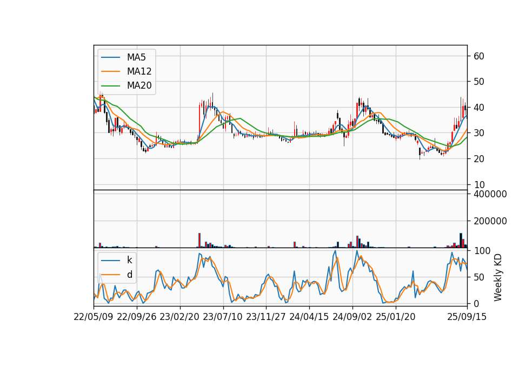Click the volume axis value 400000
This screenshot has height=373, width=519.
(490, 194)
